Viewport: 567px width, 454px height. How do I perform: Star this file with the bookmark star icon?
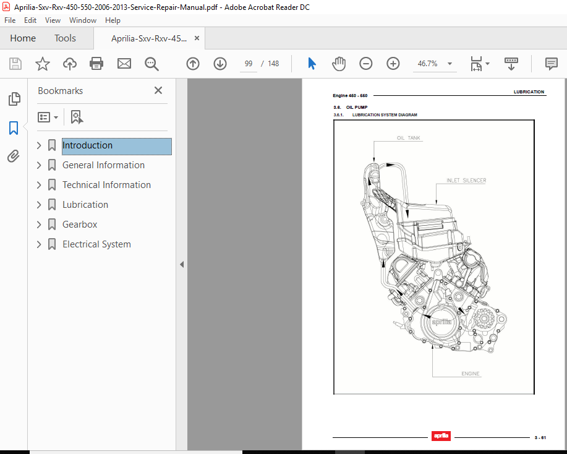point(42,64)
